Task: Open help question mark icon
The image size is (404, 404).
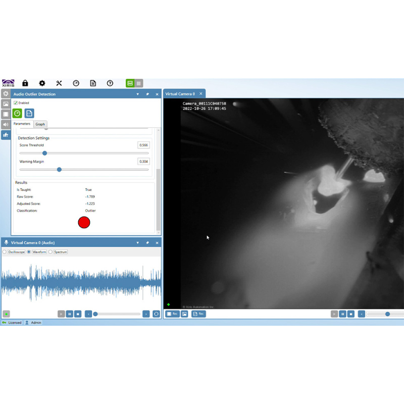Action: tap(110, 83)
